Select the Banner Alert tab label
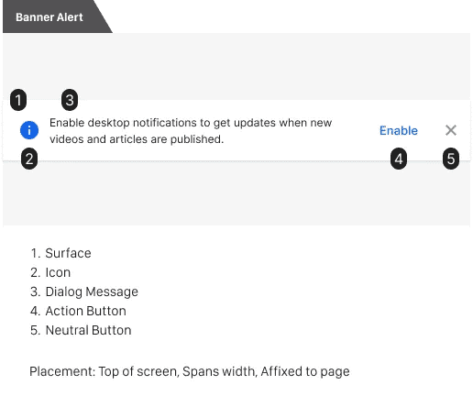Screen dimensions: 473x418 pos(49,17)
